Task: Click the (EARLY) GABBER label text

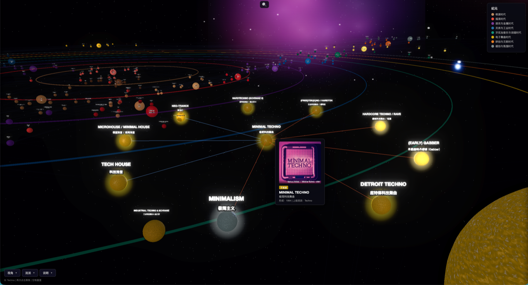Action: click(424, 143)
